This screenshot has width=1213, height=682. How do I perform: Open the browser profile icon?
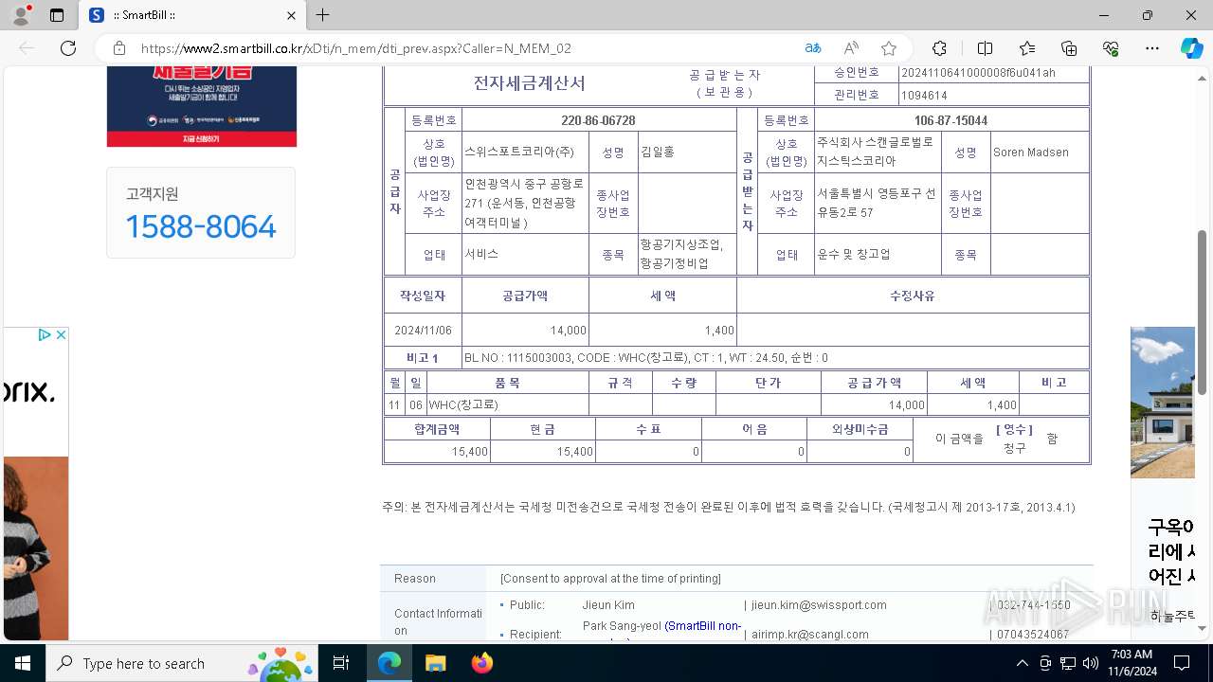tap(21, 15)
